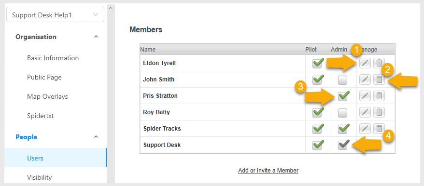Viewport: 424px width, 186px height.
Task: Open edit for Roy Batty
Action: 365,112
